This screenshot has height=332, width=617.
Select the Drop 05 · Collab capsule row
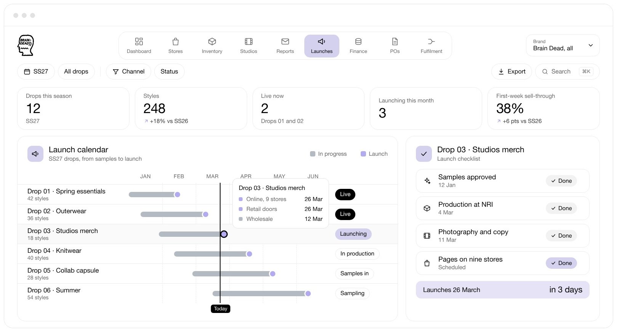(x=208, y=274)
